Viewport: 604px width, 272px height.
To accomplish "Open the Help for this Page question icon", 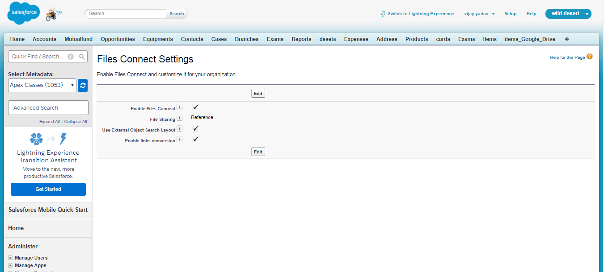I will click(x=590, y=57).
